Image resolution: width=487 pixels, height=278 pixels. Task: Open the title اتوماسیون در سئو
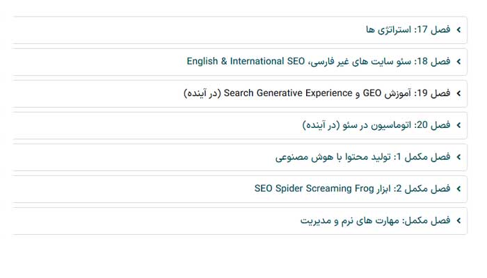coord(376,125)
